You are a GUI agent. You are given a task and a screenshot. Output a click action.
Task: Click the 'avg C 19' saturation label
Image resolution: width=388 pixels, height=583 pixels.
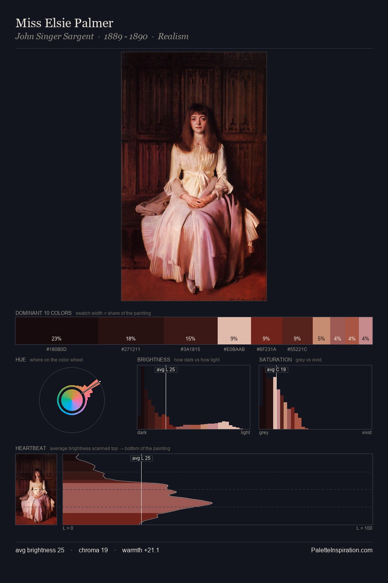pyautogui.click(x=276, y=370)
